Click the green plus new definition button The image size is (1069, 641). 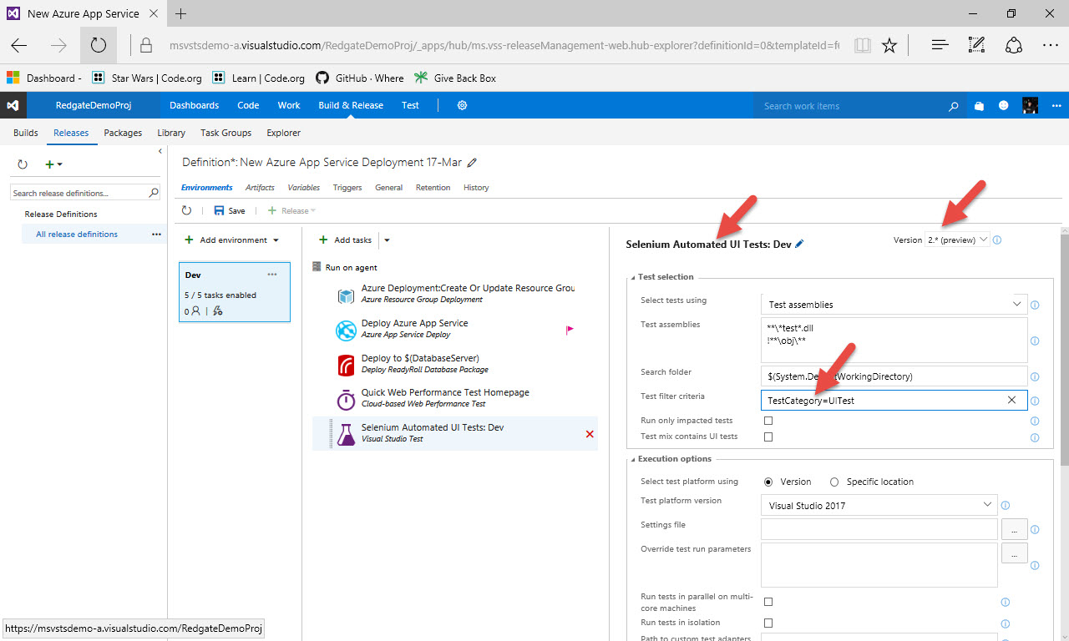click(x=53, y=165)
